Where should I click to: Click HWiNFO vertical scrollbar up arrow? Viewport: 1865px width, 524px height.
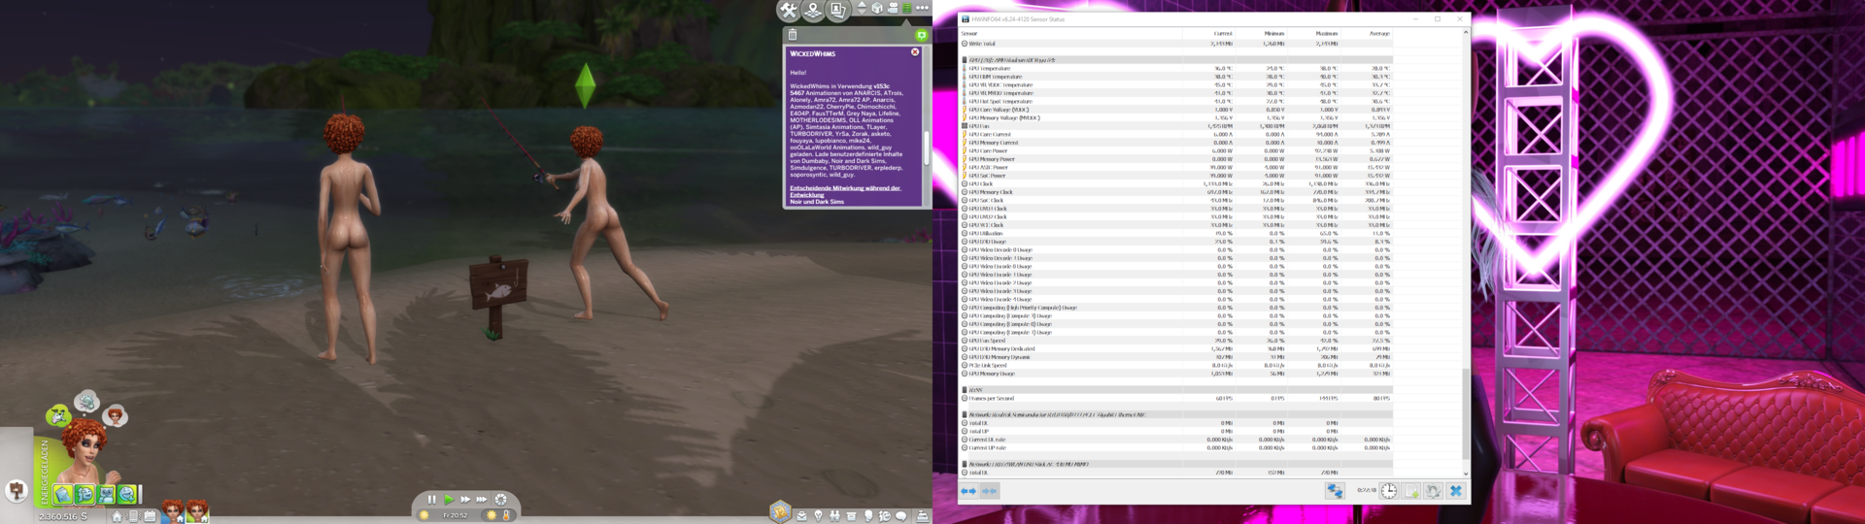1466,32
